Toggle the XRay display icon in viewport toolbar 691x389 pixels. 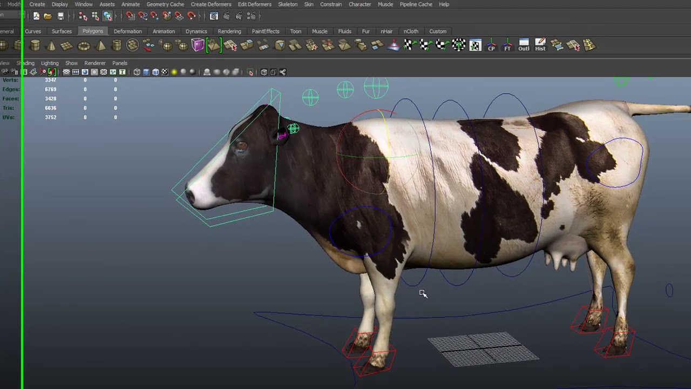(264, 72)
